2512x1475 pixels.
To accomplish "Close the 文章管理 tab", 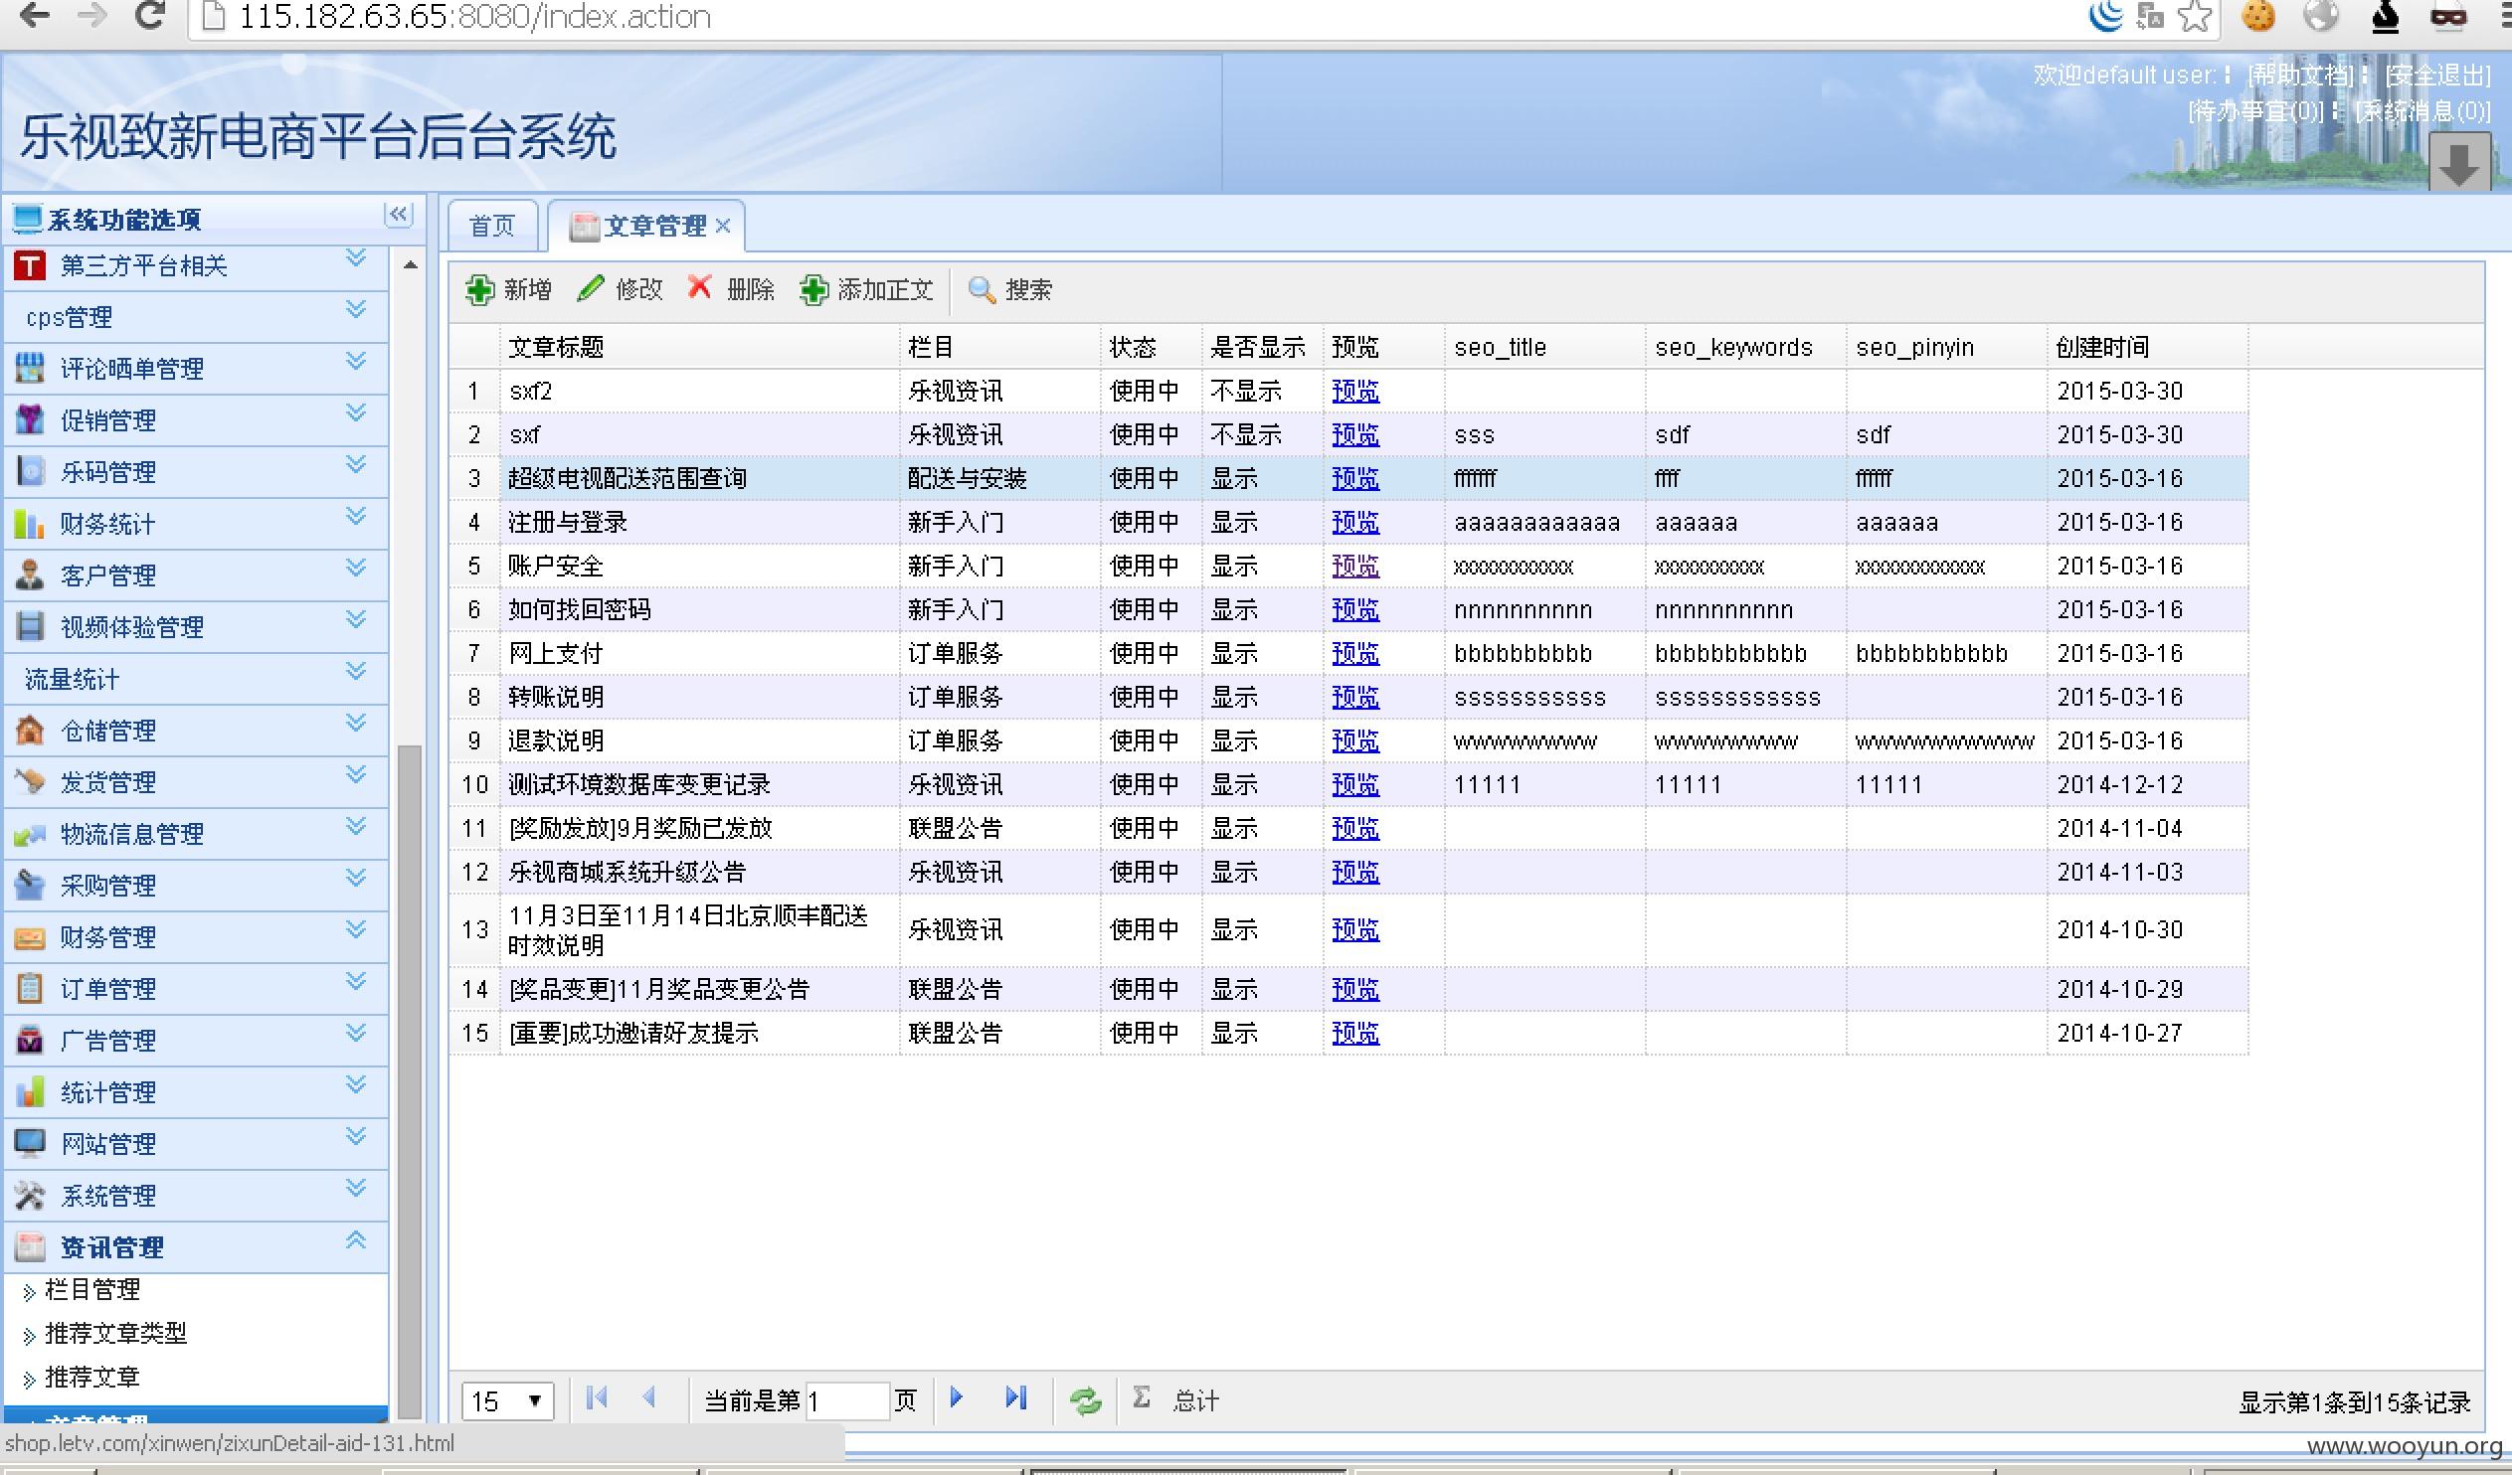I will coord(724,227).
